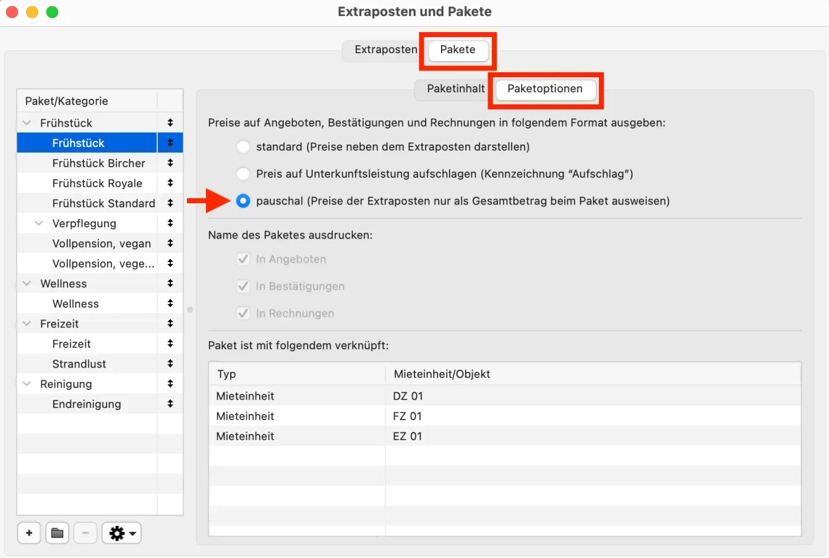829x558 pixels.
Task: Click the sort handle for Frühstück Bircher
Action: (x=170, y=163)
